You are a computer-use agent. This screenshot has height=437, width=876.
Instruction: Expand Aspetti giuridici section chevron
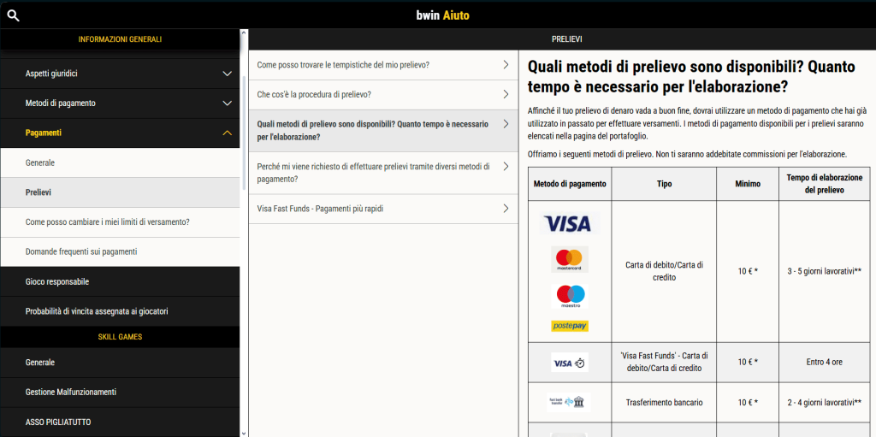pyautogui.click(x=227, y=74)
